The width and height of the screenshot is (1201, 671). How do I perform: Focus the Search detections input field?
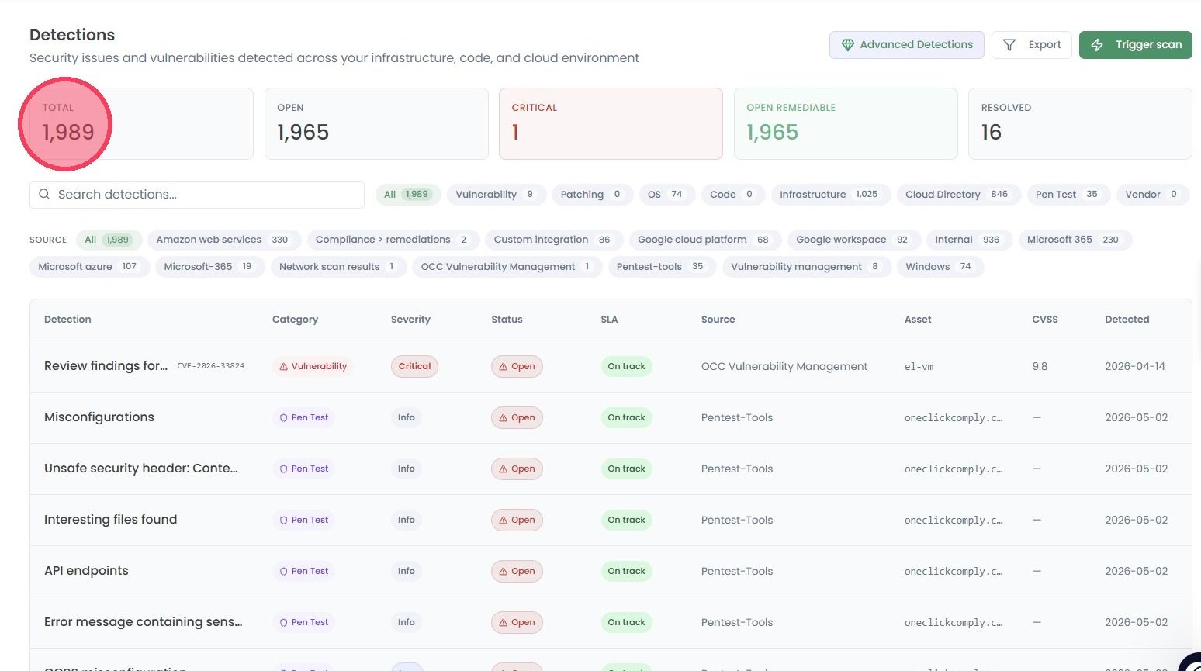pyautogui.click(x=197, y=195)
